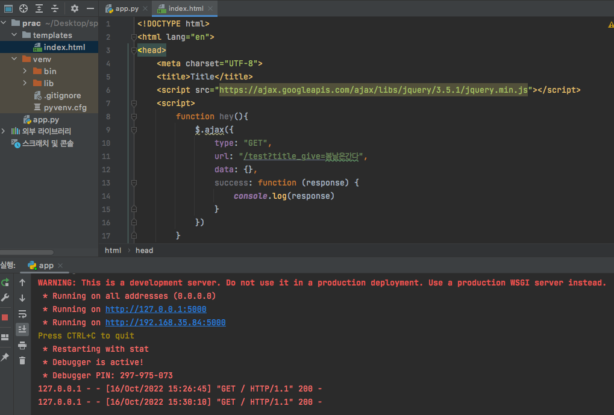Select pyvenv.cfg in the project tree
This screenshot has width=614, height=415.
click(x=49, y=107)
